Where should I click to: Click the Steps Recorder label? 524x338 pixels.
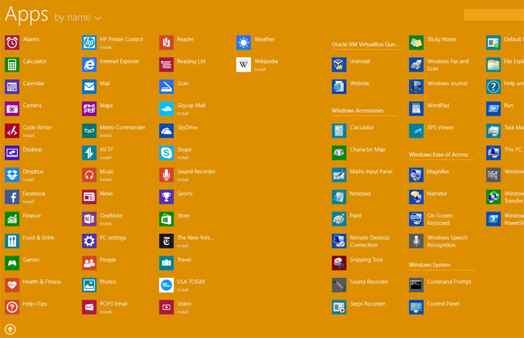[x=368, y=304]
